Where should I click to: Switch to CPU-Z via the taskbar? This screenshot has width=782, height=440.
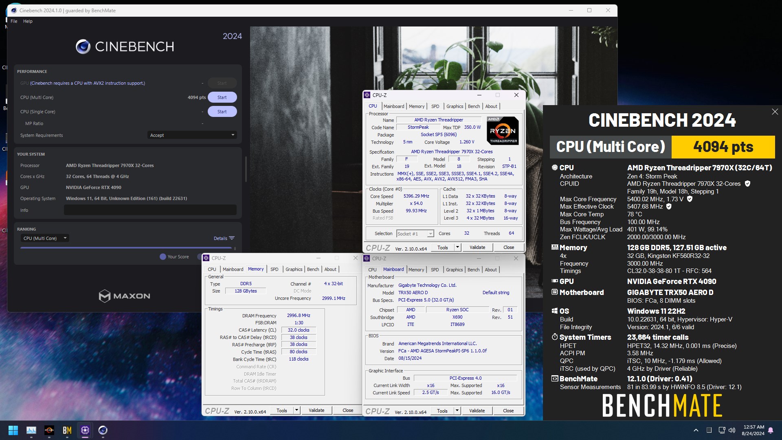85,430
